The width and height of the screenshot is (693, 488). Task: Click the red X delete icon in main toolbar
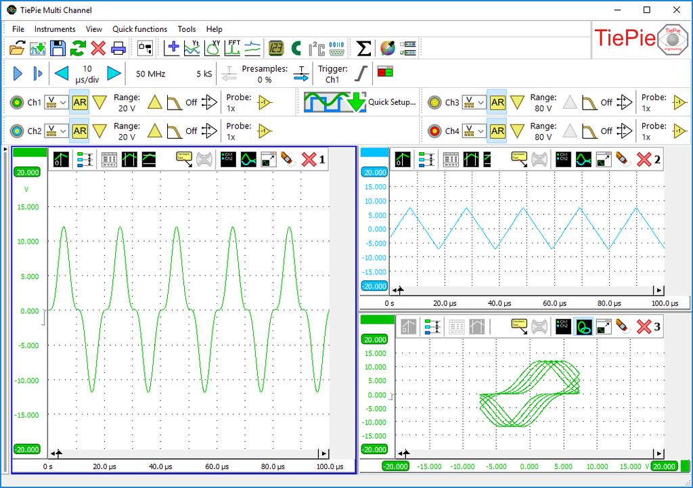click(x=97, y=48)
